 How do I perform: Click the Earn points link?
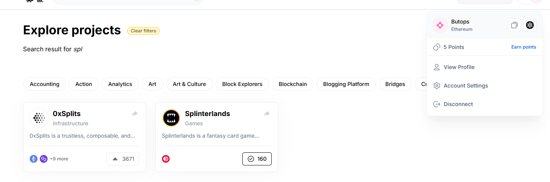[524, 47]
